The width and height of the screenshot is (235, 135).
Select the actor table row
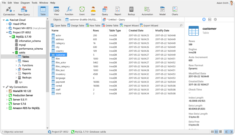click(117, 35)
